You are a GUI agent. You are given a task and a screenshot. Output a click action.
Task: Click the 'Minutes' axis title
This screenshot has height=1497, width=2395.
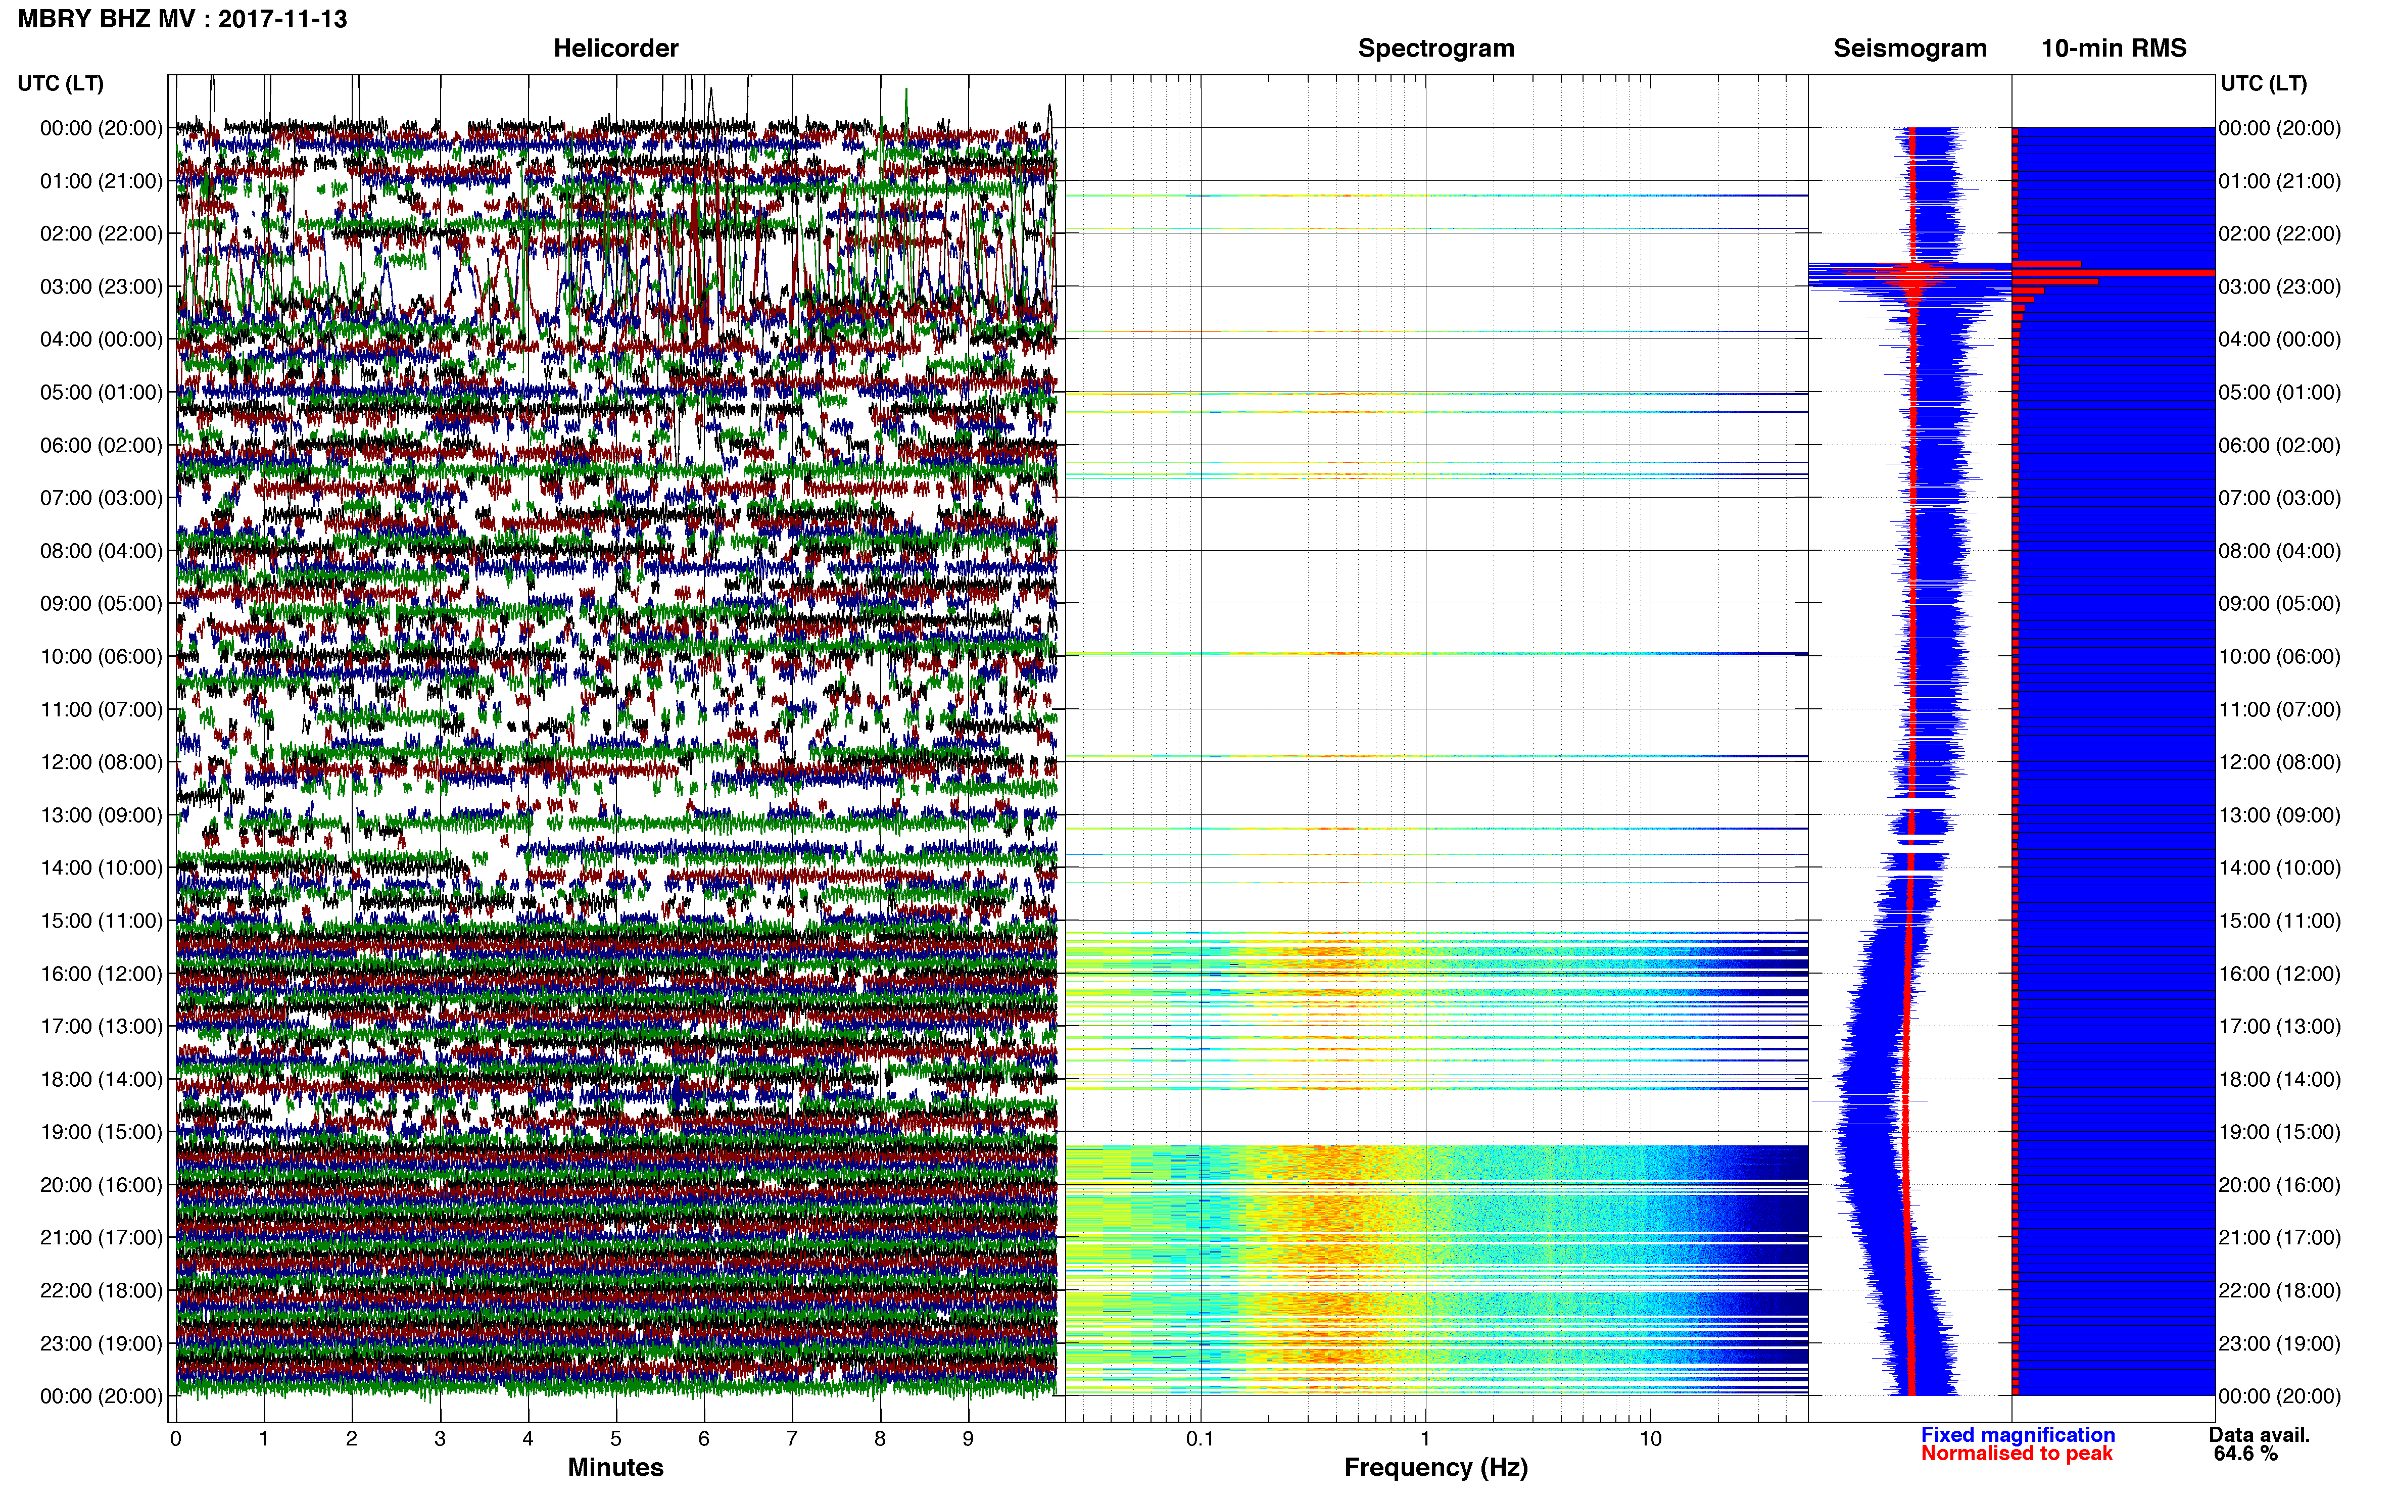[616, 1467]
